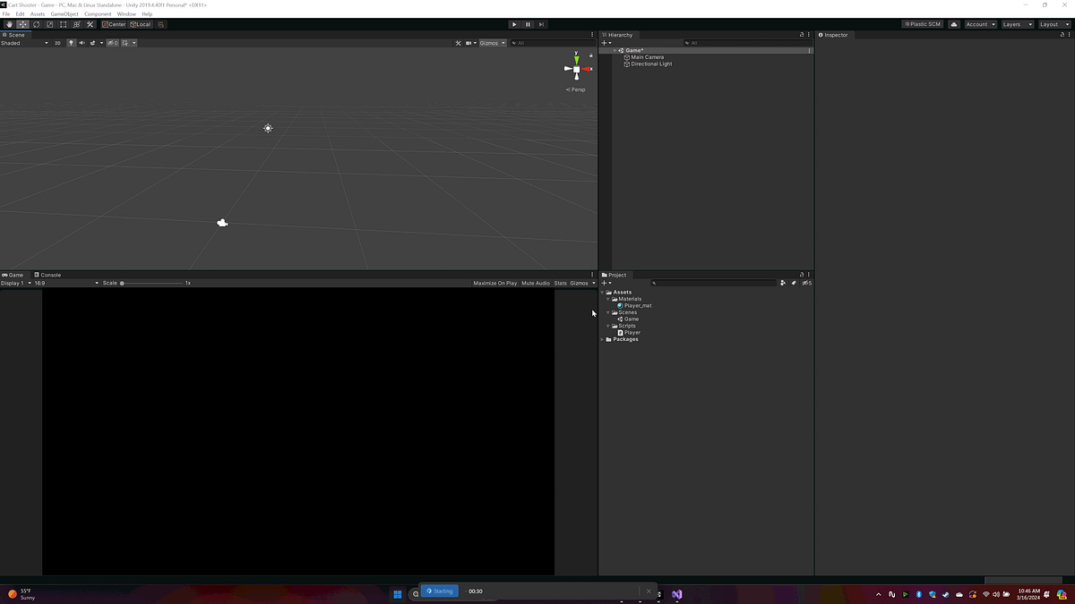Toggle scene view lighting
This screenshot has height=604, width=1075.
71,42
